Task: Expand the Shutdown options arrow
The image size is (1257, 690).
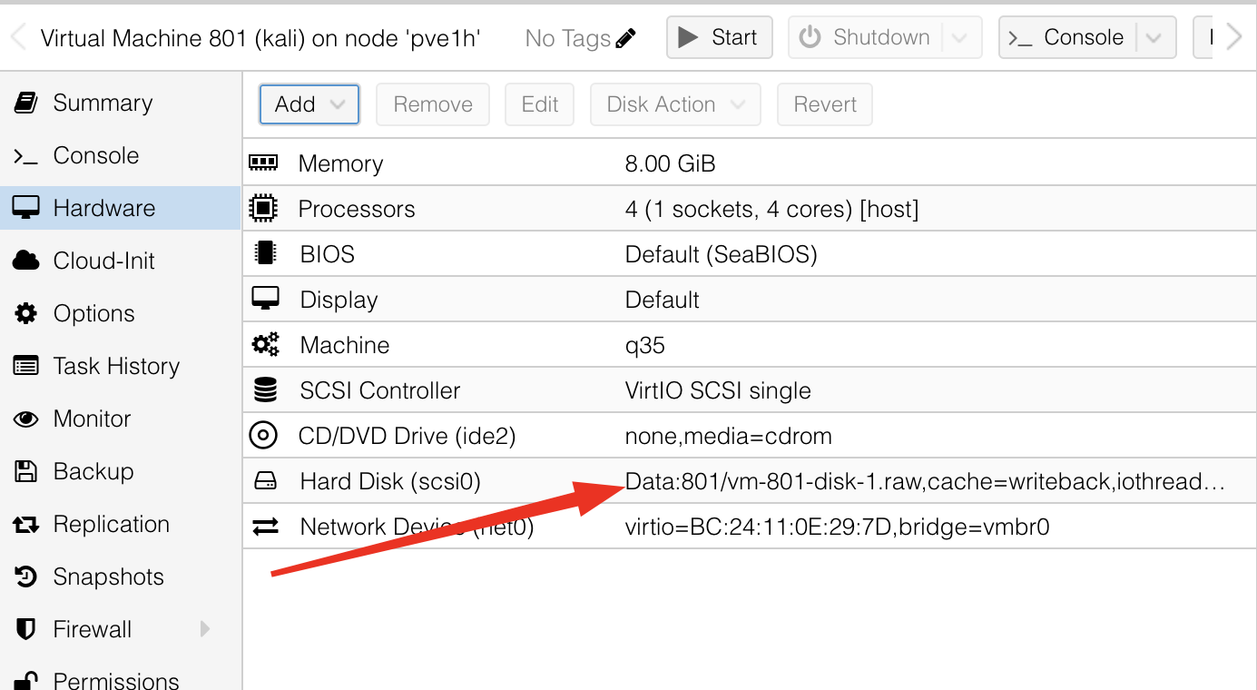Action: [x=960, y=38]
